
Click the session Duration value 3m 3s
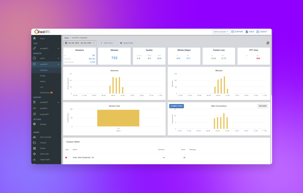coord(91,58)
